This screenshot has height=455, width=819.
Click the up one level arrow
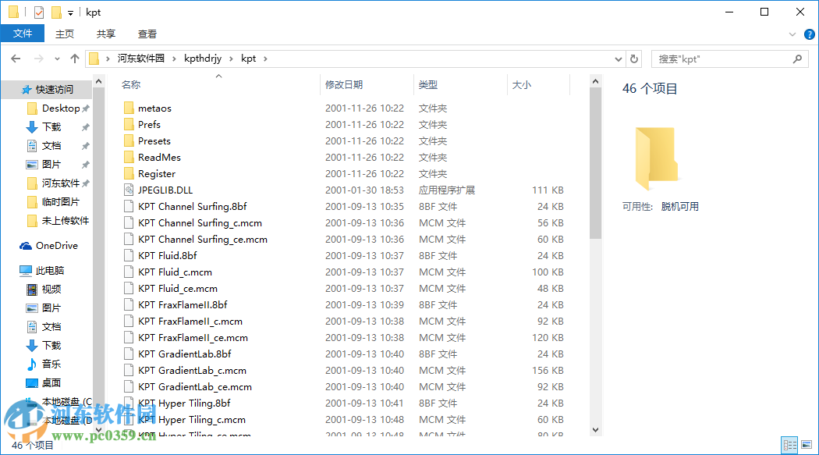coord(74,58)
